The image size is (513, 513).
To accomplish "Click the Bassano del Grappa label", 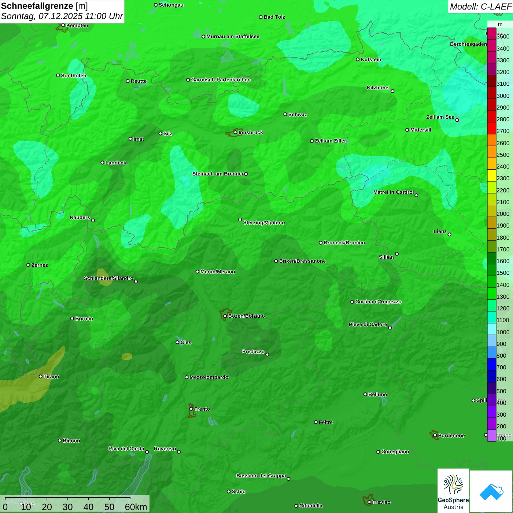I will pos(261,476).
